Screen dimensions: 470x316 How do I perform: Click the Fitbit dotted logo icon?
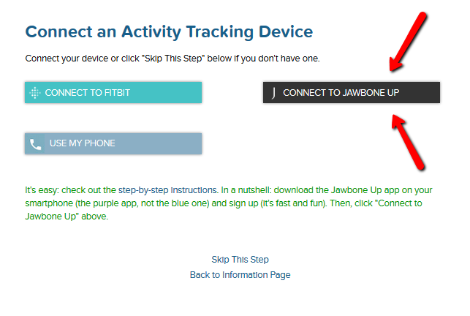click(x=35, y=93)
